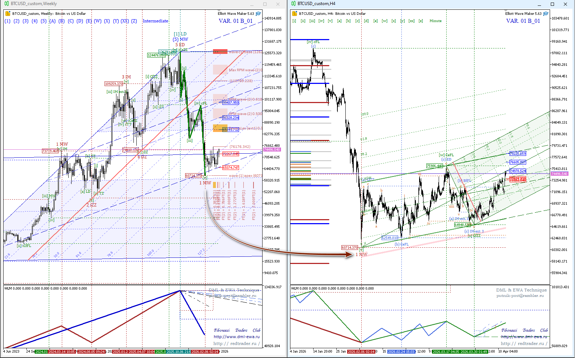The image size is (575, 358).
Task: Select the [iii] wave label on H4 chart
Action: [312, 21]
